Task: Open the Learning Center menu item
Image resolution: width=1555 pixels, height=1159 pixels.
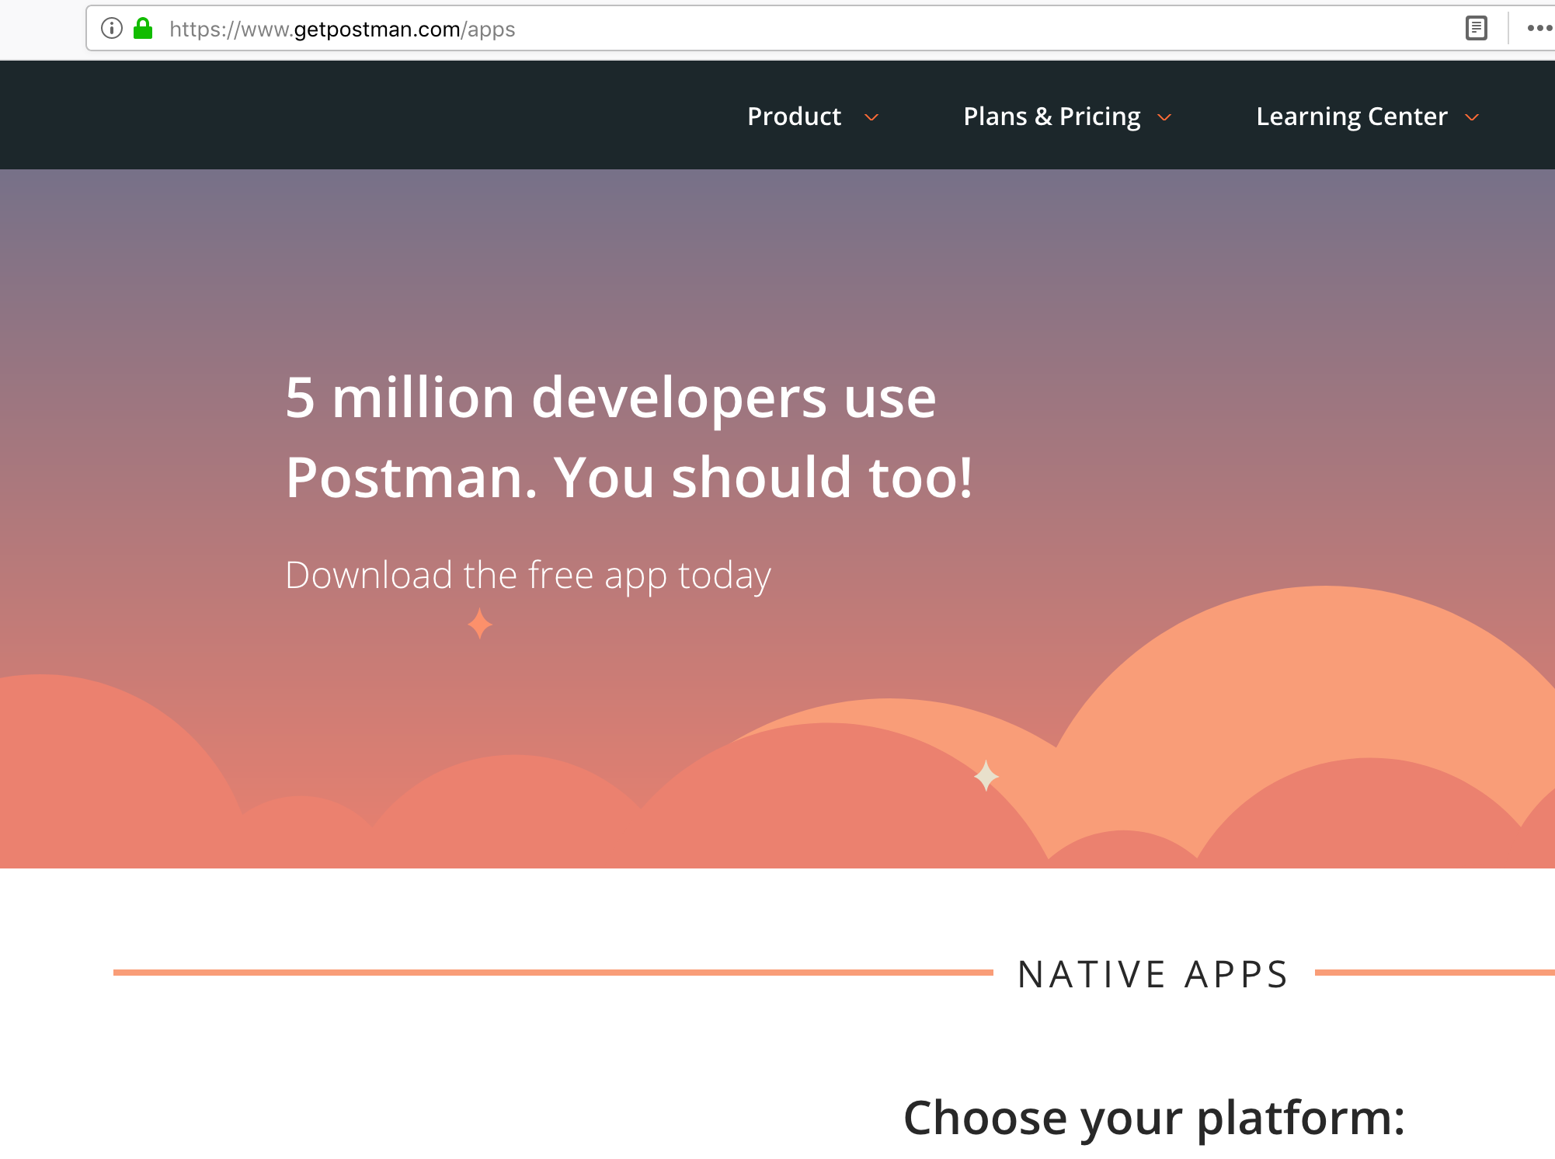Action: click(1351, 117)
